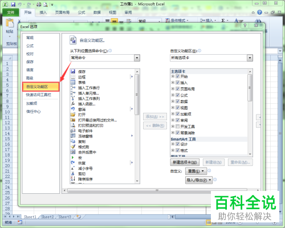Open the 常用命令 commands source dropdown

[x=137, y=58]
